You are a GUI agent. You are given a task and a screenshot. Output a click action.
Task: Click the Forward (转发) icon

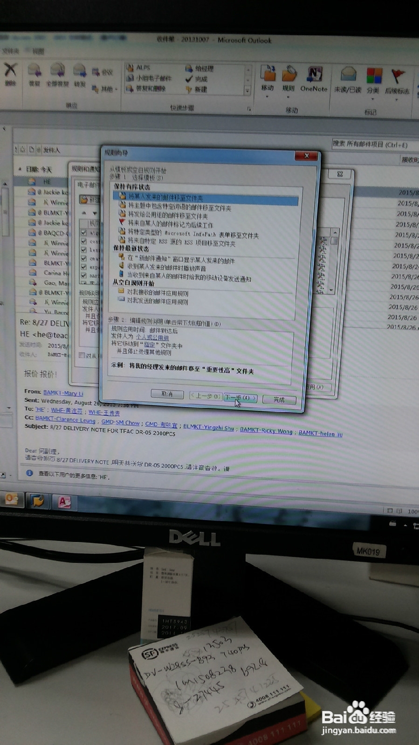tap(80, 71)
